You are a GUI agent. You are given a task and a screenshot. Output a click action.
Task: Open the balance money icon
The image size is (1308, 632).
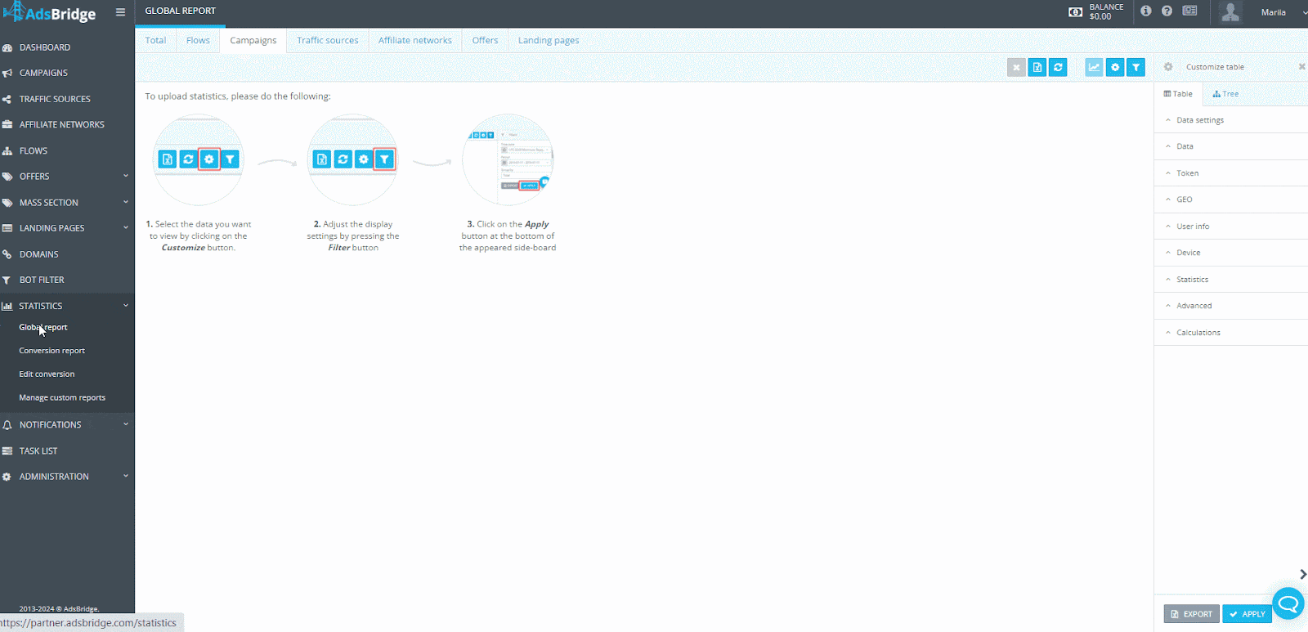[x=1076, y=12]
